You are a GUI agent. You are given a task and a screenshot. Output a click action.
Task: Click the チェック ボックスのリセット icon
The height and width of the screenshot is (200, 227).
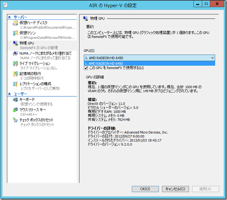click(16, 120)
